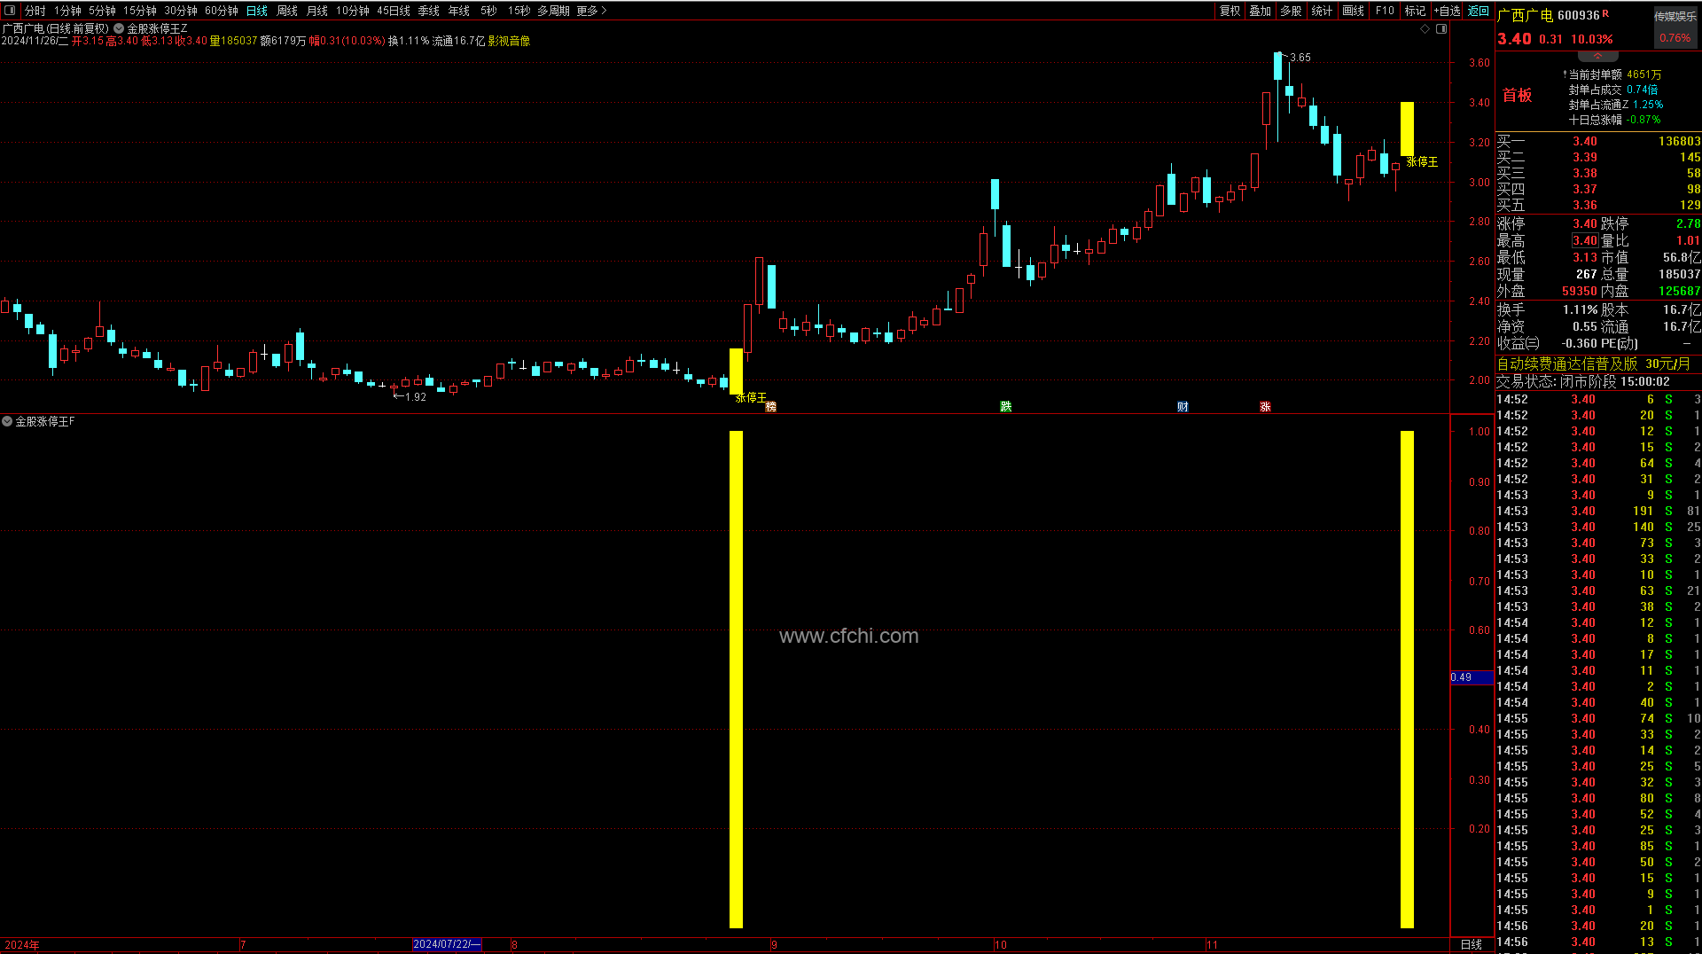Select the 15秒 period
Image resolution: width=1702 pixels, height=954 pixels.
click(519, 11)
